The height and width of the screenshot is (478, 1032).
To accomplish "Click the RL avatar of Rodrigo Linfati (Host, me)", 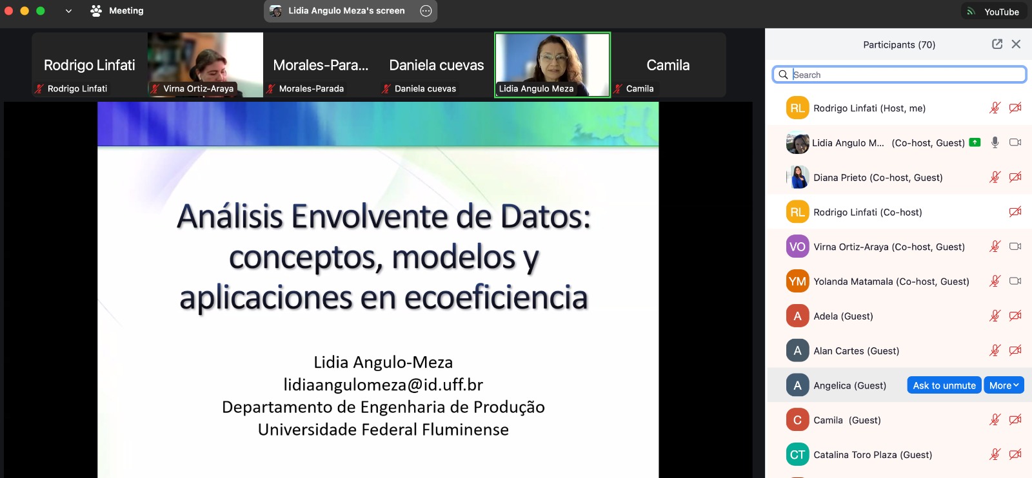I will pyautogui.click(x=797, y=108).
